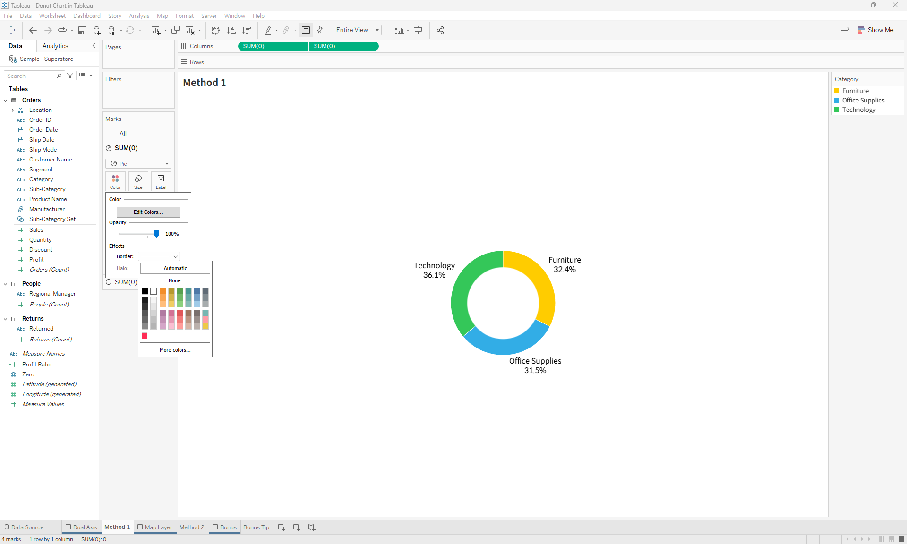This screenshot has height=544, width=907.
Task: Toggle the data field filter icon
Action: coord(70,76)
